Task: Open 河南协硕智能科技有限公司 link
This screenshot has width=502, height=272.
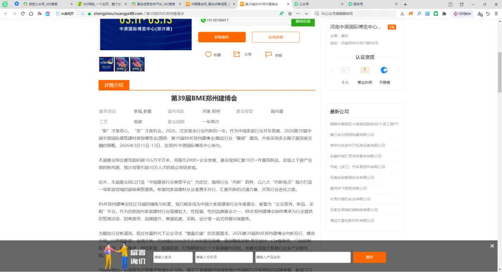Action: coord(352,178)
